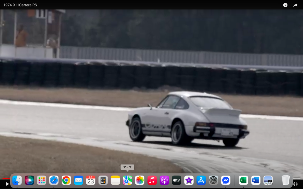Screen dimensions: 303x189
Task: Open the Safari browser icon
Action: click(x=54, y=180)
